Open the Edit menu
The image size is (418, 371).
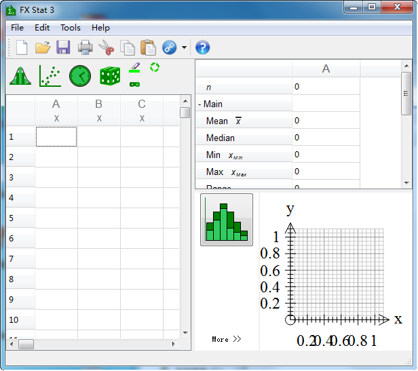(x=42, y=28)
